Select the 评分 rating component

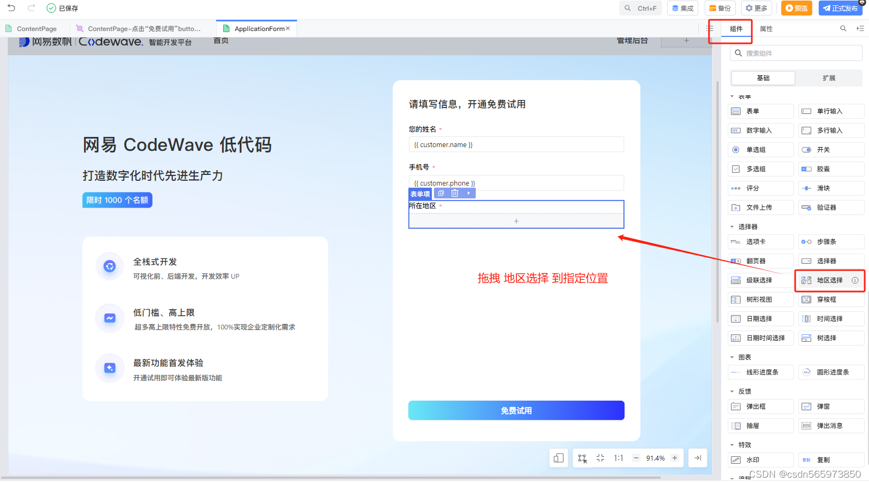(x=761, y=188)
